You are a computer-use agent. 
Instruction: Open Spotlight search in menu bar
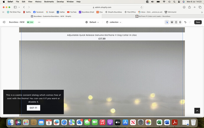[174, 2]
